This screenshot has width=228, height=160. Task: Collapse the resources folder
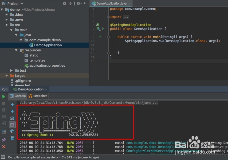(x=16, y=50)
